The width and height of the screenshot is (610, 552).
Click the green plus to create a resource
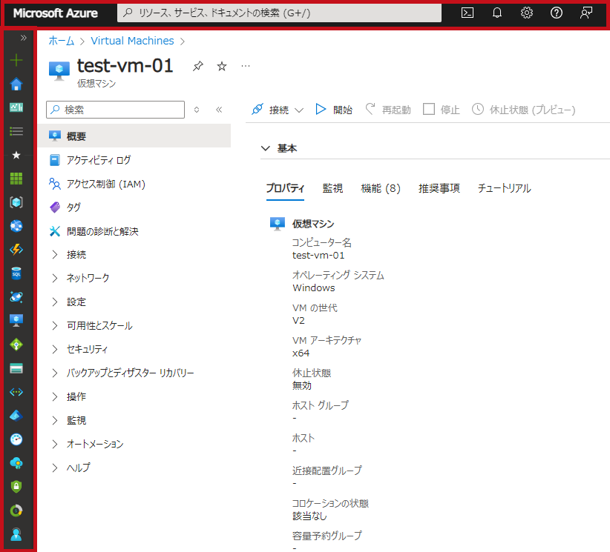[x=16, y=60]
